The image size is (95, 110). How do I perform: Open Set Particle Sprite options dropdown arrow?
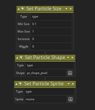pos(68,84)
